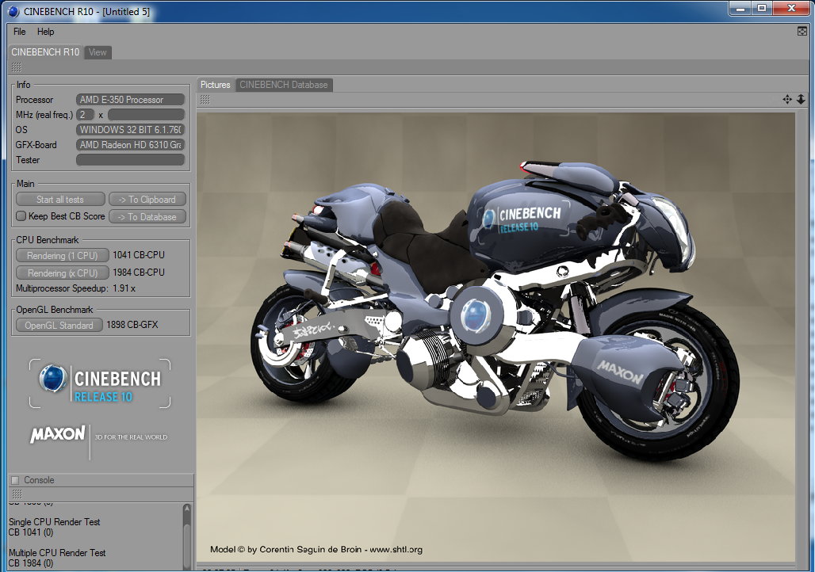Enable Keep Best CB Score checkbox
The image size is (815, 572).
[x=21, y=215]
